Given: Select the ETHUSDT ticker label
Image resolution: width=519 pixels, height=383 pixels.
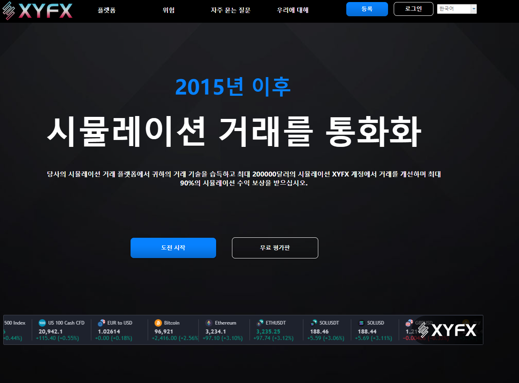Looking at the screenshot, I should tap(276, 323).
